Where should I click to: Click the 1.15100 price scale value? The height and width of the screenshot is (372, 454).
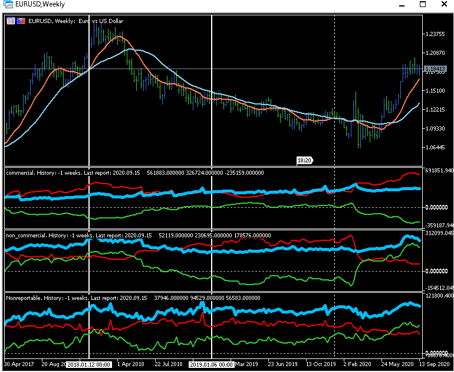tap(435, 90)
